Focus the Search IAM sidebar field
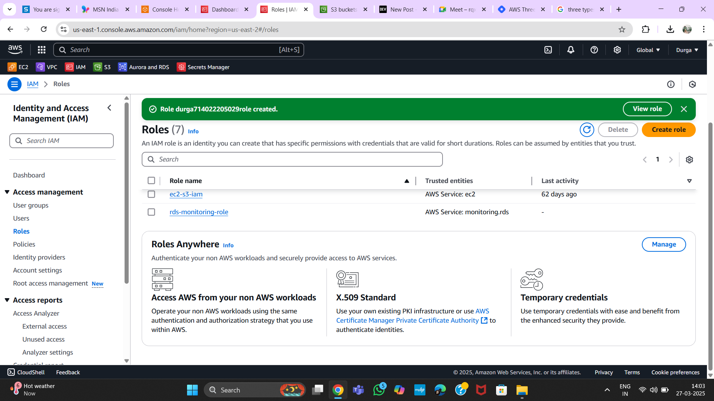The image size is (714, 401). pos(61,141)
